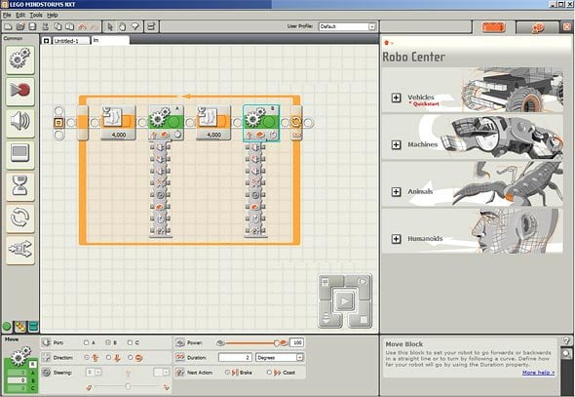Screen dimensions: 575x397
Task: Click the Paste icon in the toolbar
Action: click(x=69, y=26)
